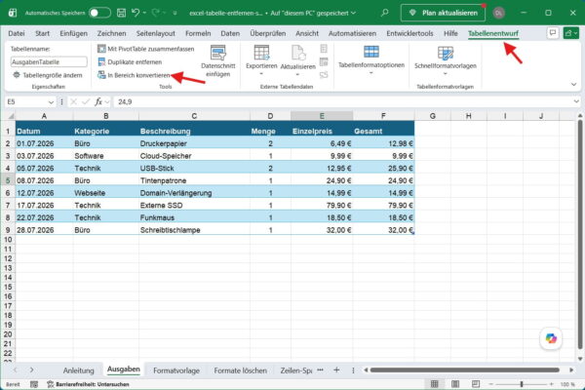The height and width of the screenshot is (390, 585).
Task: Click Duplikate entfernen
Action: (x=130, y=62)
